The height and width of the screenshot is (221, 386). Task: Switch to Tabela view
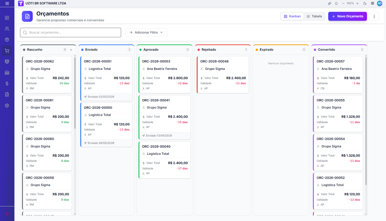pyautogui.click(x=314, y=16)
